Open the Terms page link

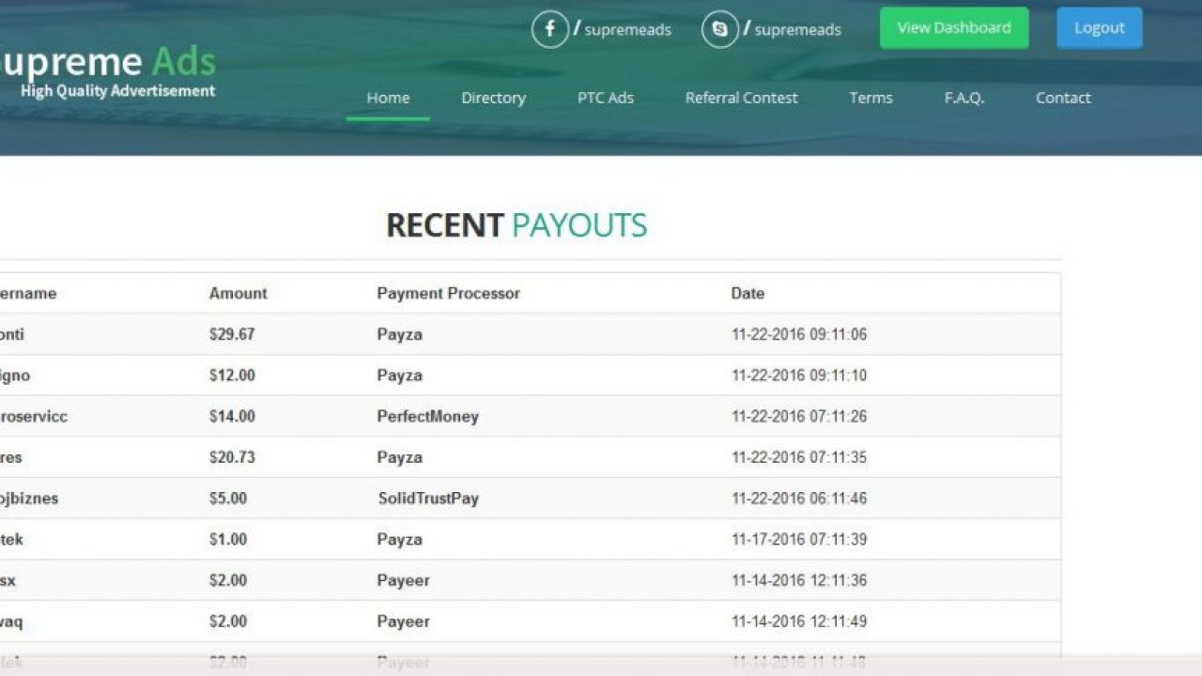point(871,98)
